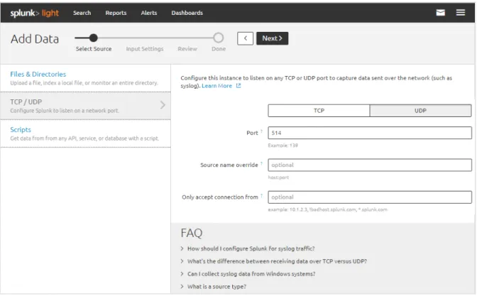Click the back arrow button
The image size is (477, 296).
click(245, 38)
